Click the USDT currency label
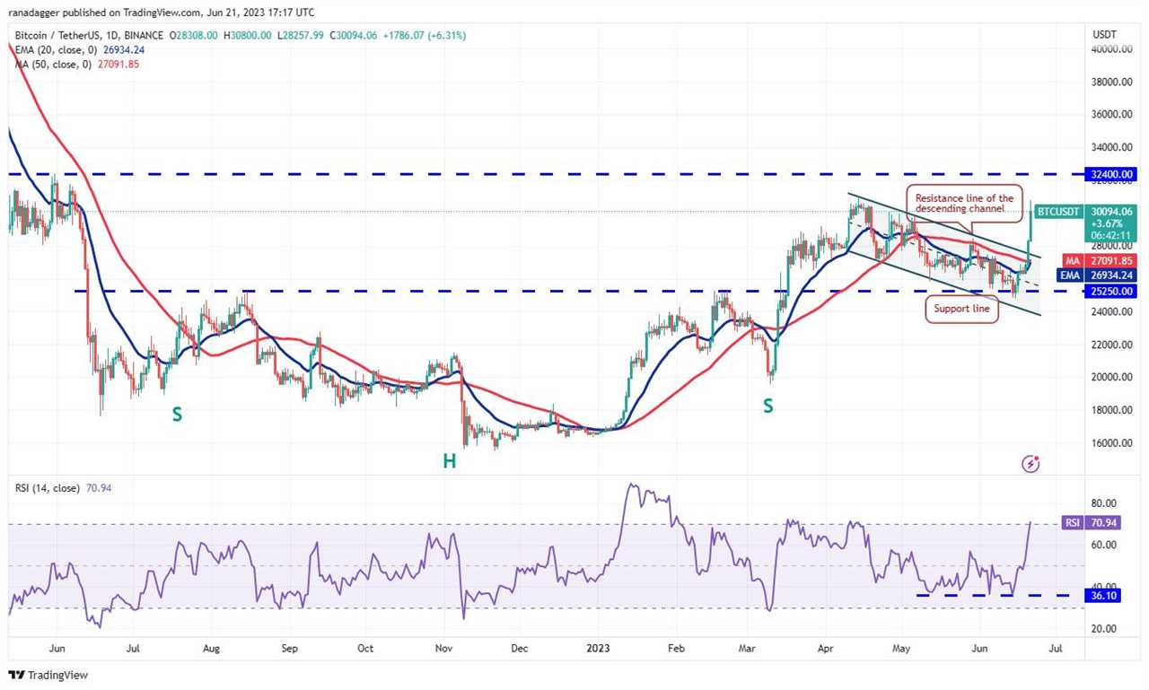The image size is (1149, 690). tap(1104, 34)
